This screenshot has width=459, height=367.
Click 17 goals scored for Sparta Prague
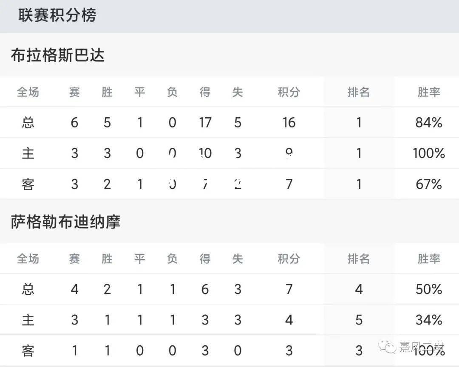pyautogui.click(x=205, y=122)
